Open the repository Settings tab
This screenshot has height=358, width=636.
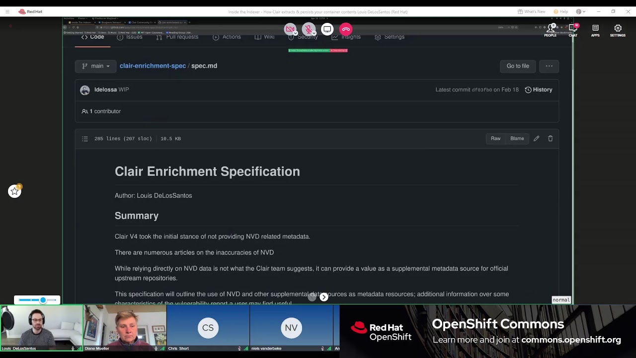coord(390,37)
